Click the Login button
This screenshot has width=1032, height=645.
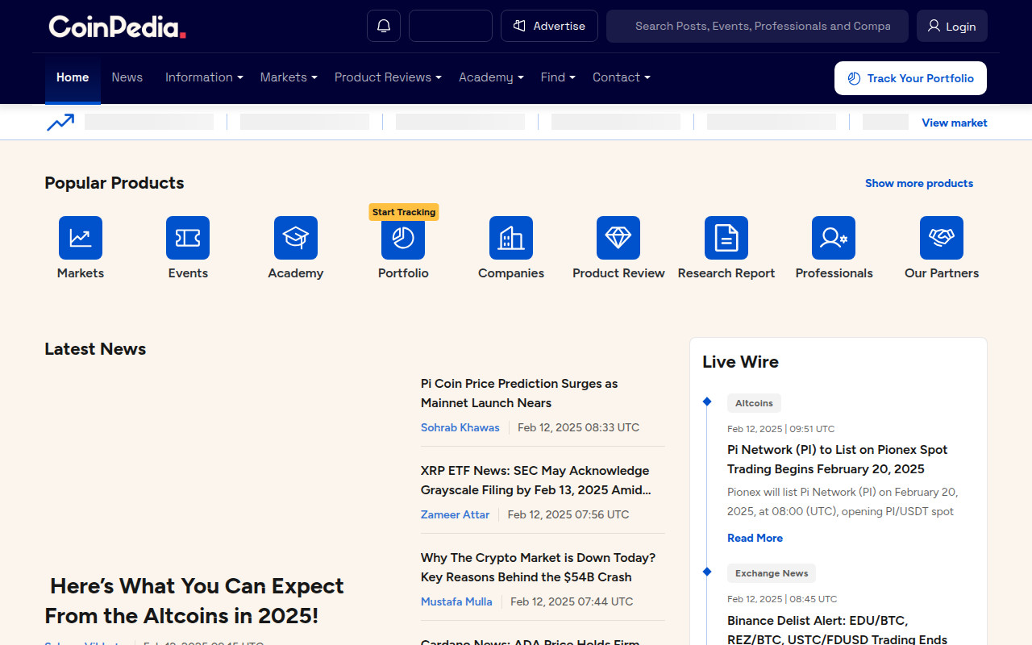(952, 26)
